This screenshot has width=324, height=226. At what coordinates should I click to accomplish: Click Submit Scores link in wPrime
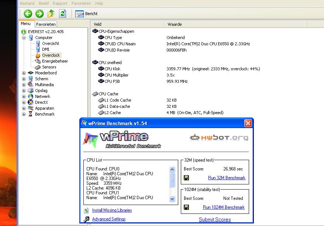click(x=215, y=220)
